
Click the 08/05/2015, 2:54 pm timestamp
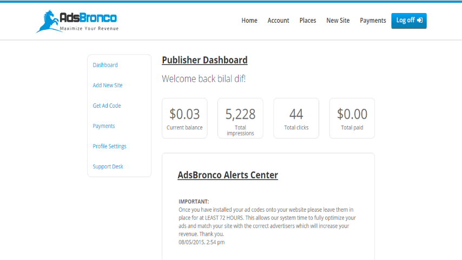point(202,242)
